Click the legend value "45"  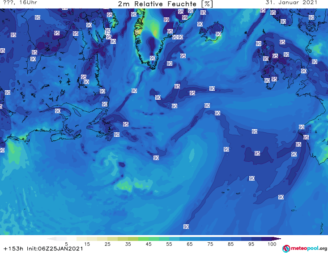(x=149, y=244)
